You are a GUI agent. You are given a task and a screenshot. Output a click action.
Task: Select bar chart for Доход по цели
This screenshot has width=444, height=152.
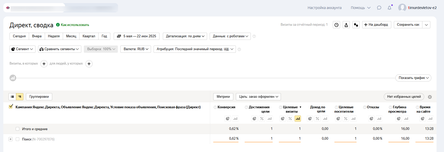pos(325,119)
